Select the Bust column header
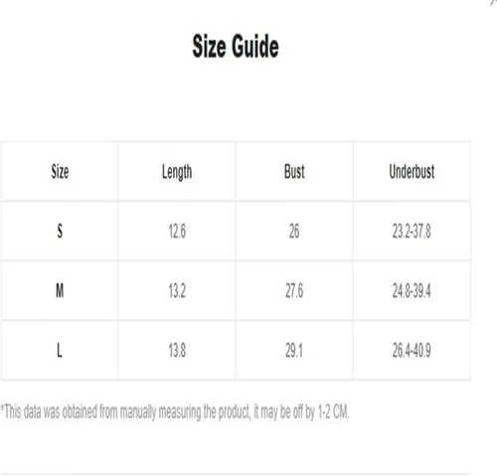 coord(294,172)
